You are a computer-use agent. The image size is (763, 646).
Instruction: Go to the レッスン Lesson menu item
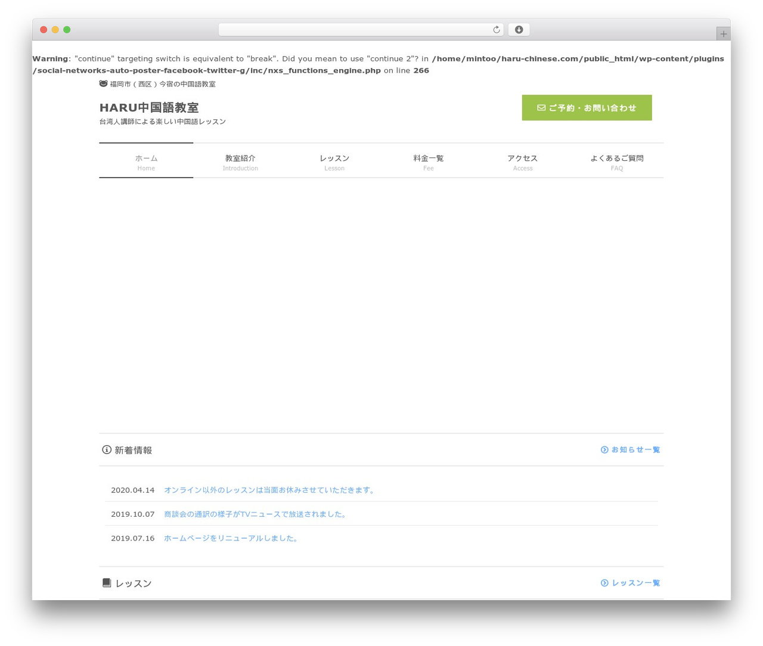click(x=334, y=162)
